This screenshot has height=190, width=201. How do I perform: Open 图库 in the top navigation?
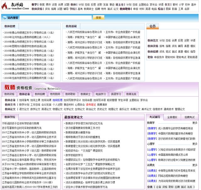pyautogui.click(x=168, y=9)
